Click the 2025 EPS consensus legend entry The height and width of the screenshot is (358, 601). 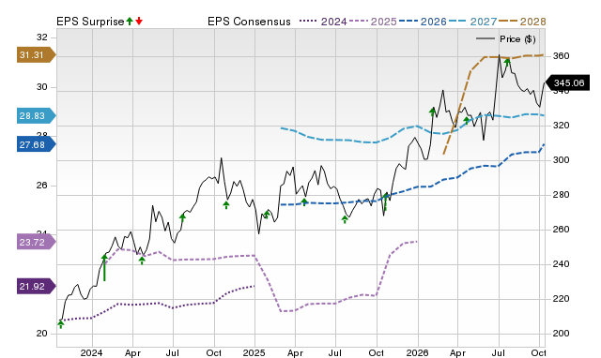pos(373,22)
